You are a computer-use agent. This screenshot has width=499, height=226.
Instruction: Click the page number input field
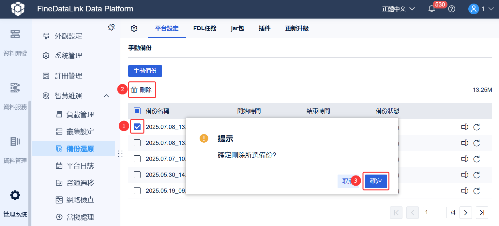435,213
